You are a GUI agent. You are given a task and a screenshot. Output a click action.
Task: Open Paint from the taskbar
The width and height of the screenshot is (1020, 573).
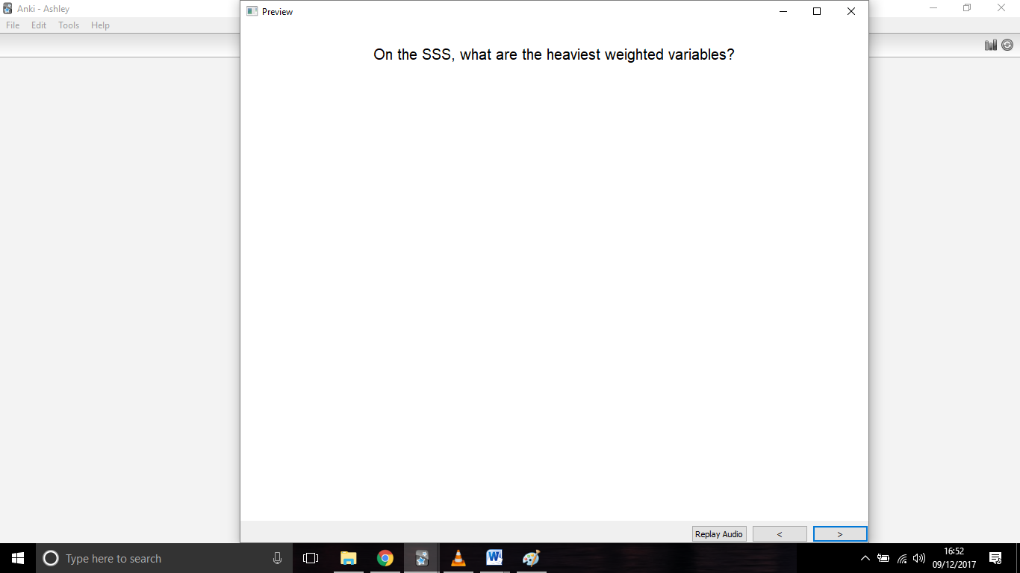[x=531, y=558]
